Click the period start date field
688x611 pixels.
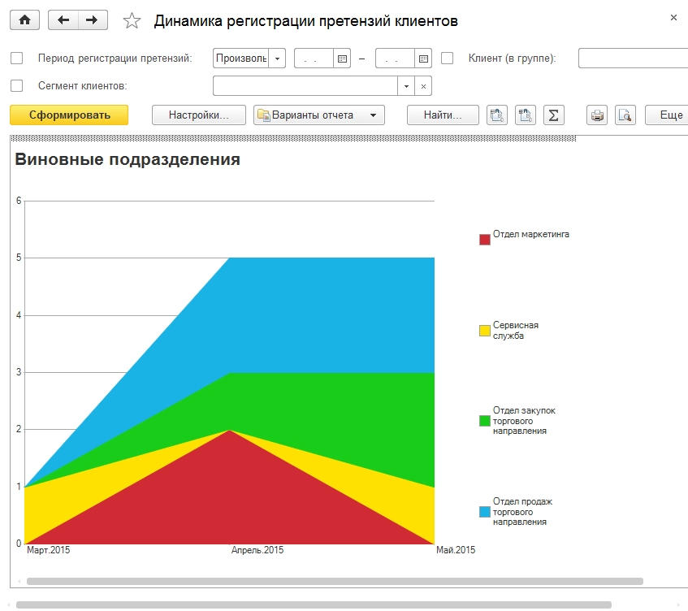(x=314, y=58)
